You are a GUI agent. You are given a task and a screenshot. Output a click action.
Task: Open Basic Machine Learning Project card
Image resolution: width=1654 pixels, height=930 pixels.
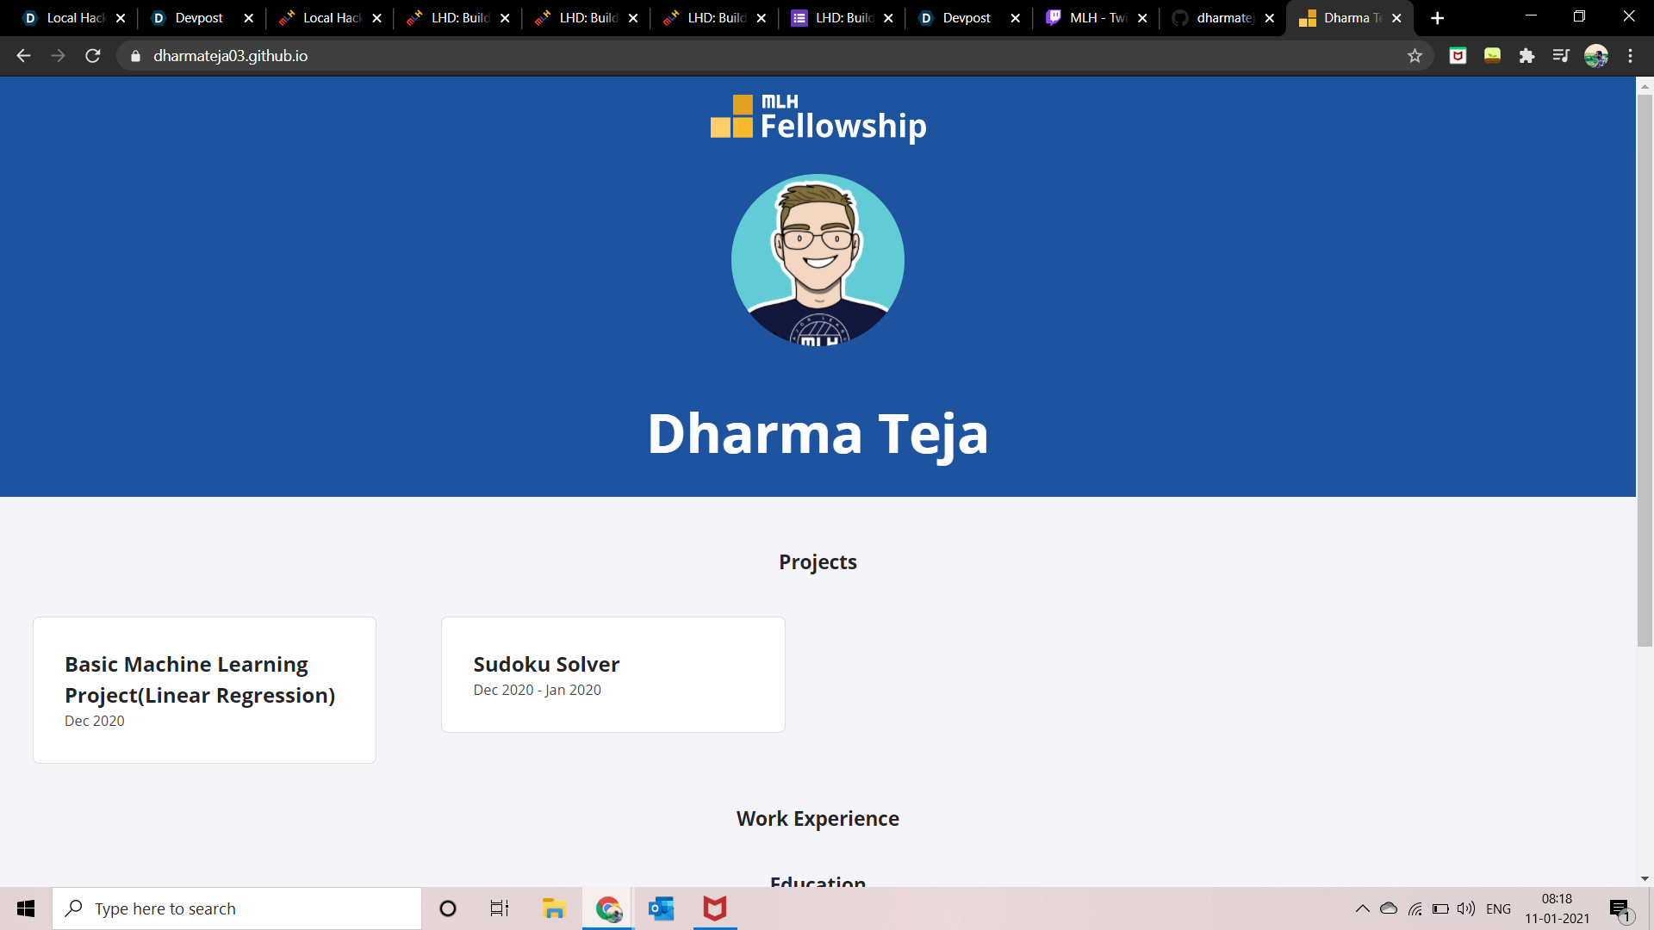204,690
